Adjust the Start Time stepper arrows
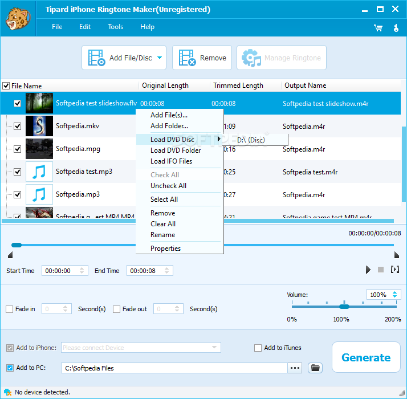Screen dimensions: 407x399 (x=82, y=271)
